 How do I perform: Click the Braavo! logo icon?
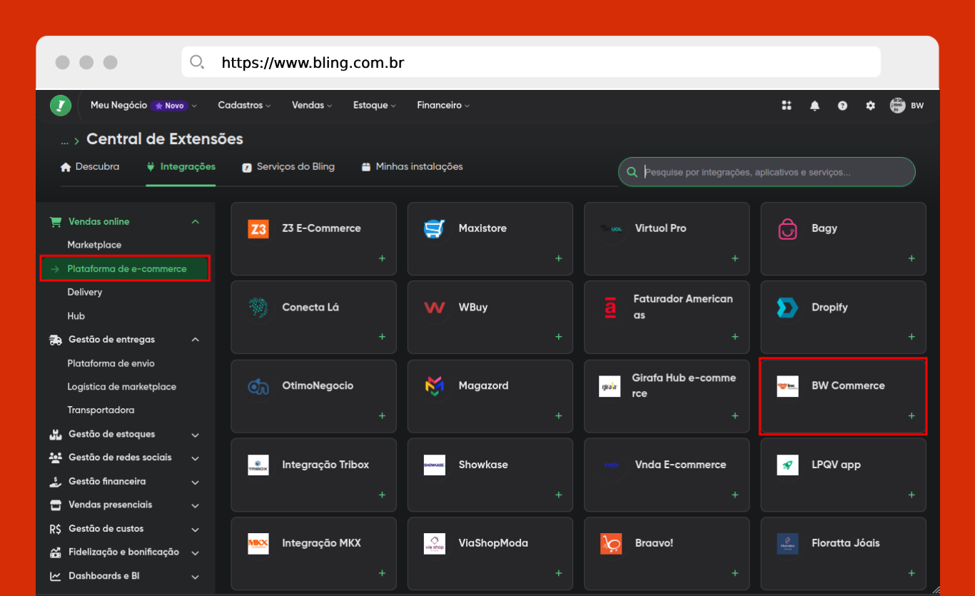[611, 544]
